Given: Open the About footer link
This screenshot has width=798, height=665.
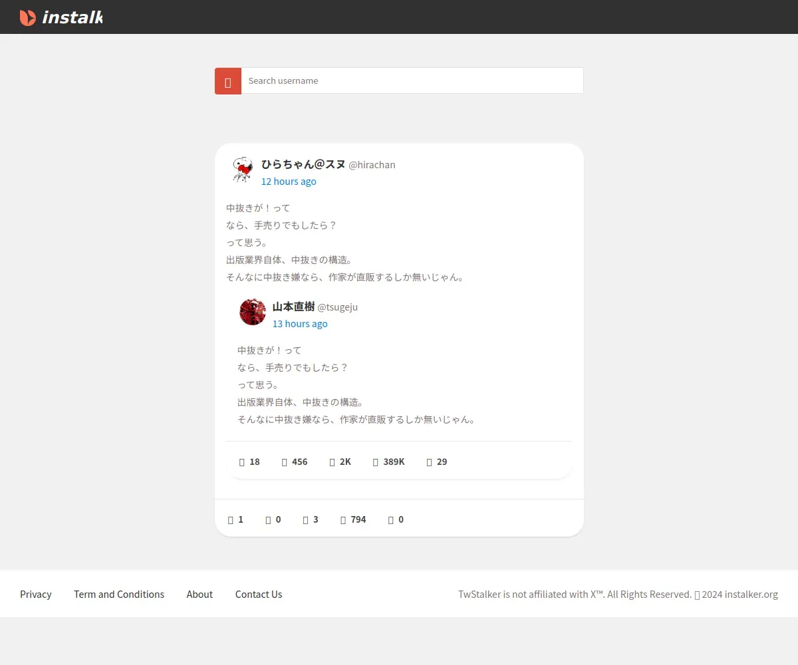Looking at the screenshot, I should tap(199, 595).
